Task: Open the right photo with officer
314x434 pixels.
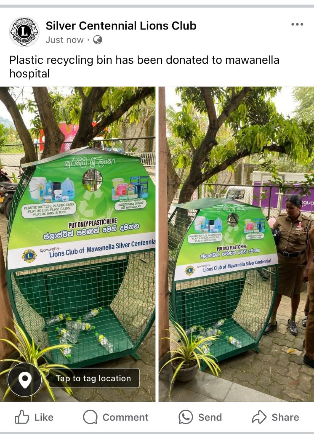Action: pos(236,244)
